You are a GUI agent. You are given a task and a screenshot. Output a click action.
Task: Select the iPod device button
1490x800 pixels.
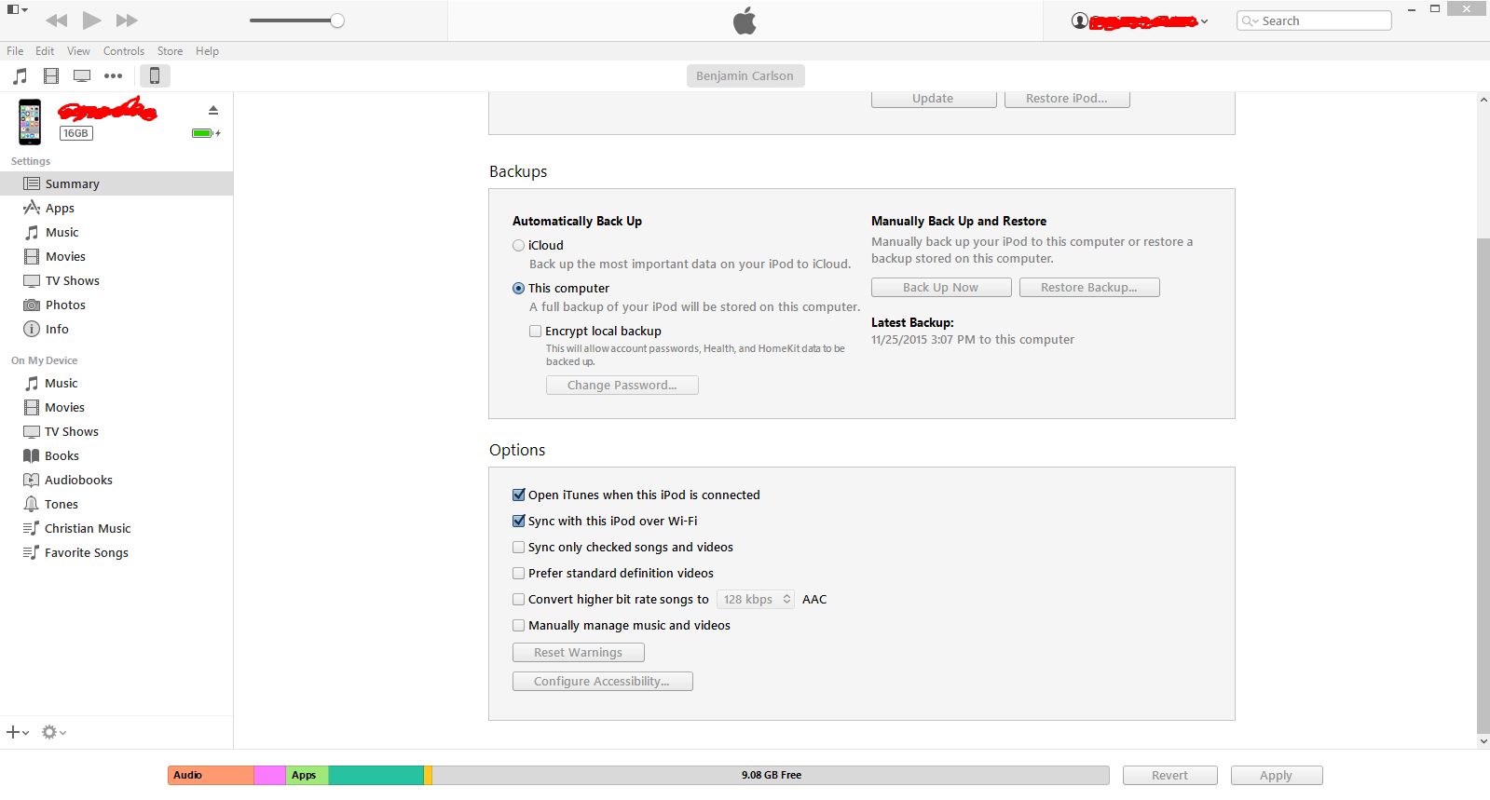click(x=155, y=76)
